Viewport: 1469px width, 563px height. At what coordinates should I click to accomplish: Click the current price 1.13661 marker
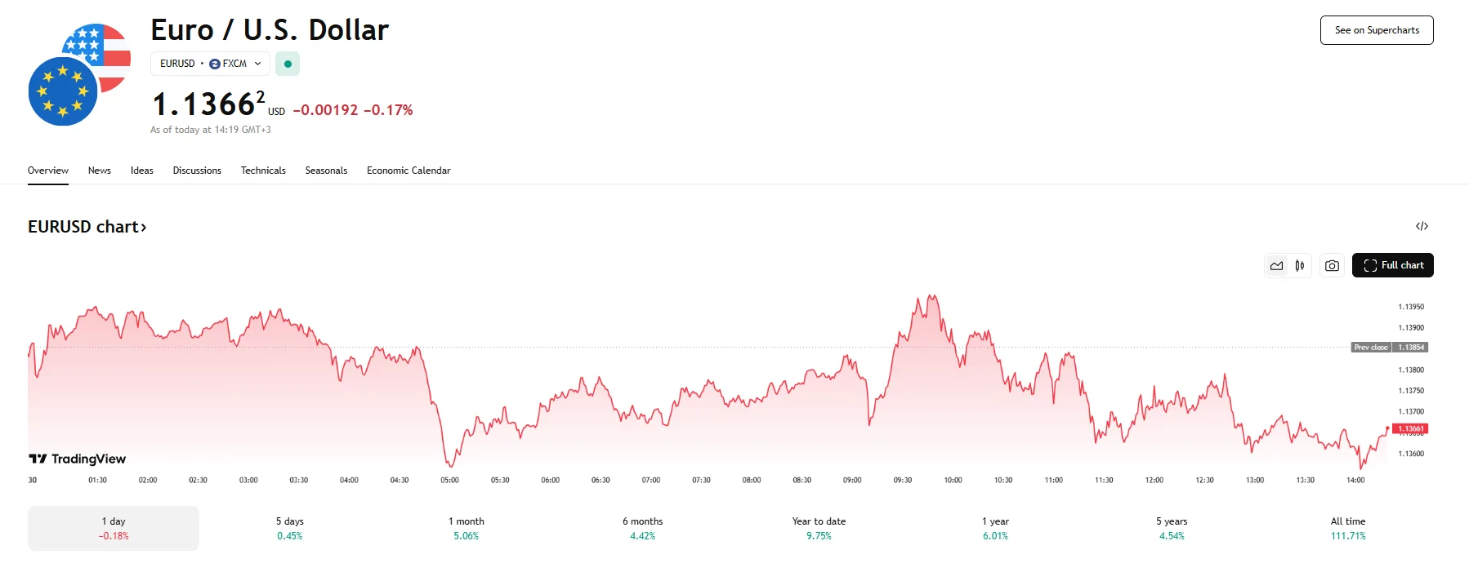1410,428
